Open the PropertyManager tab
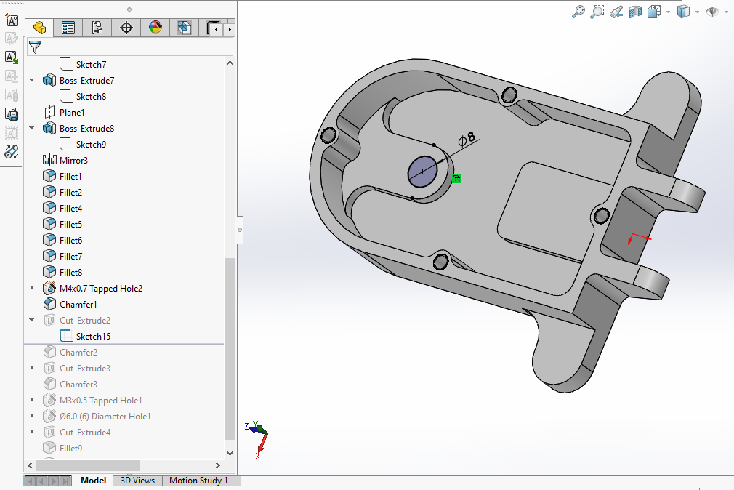The width and height of the screenshot is (734, 490). 68,28
